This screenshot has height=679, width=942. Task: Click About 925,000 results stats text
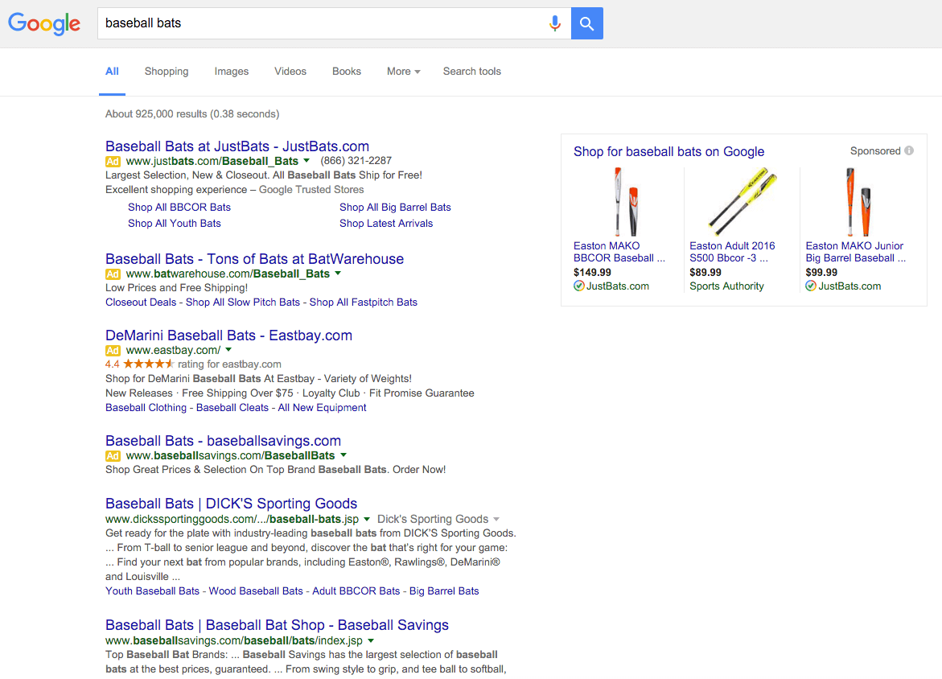192,114
